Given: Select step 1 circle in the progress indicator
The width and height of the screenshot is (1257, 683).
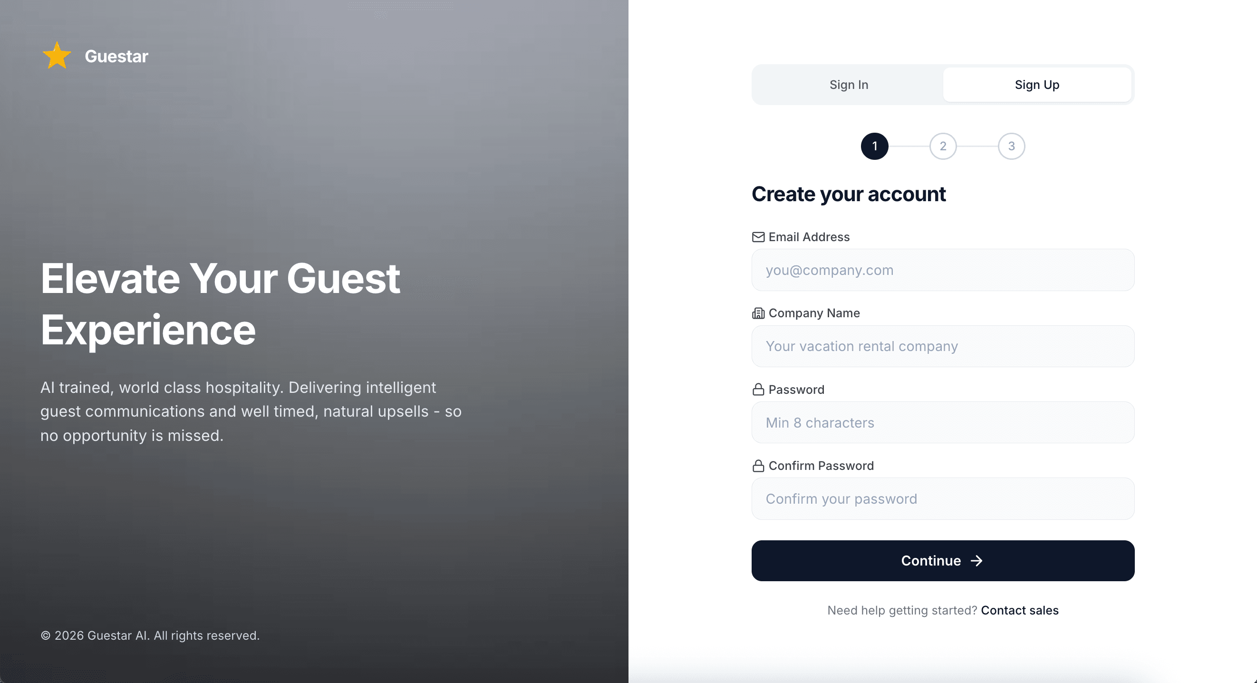Looking at the screenshot, I should (x=874, y=146).
